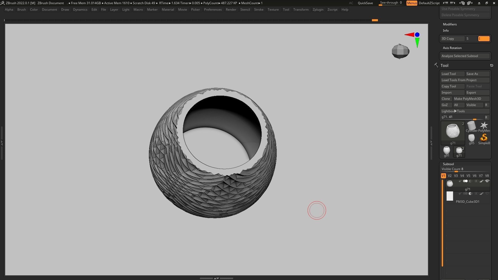Expand the Axis Rotation section
The height and width of the screenshot is (280, 498).
point(452,48)
